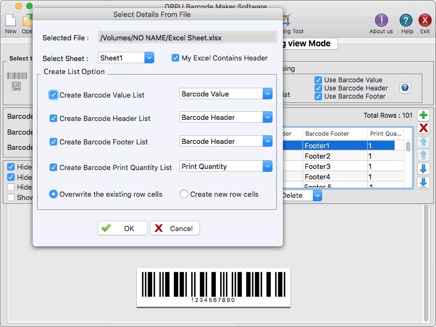Uncheck My Excel Contains Header
This screenshot has width=436, height=327.
175,58
